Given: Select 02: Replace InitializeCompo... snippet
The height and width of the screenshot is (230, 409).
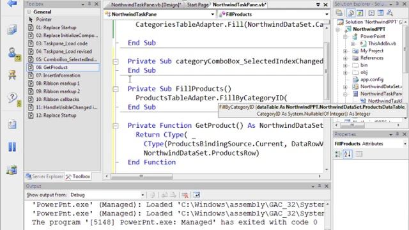Looking at the screenshot, I should 63,36.
